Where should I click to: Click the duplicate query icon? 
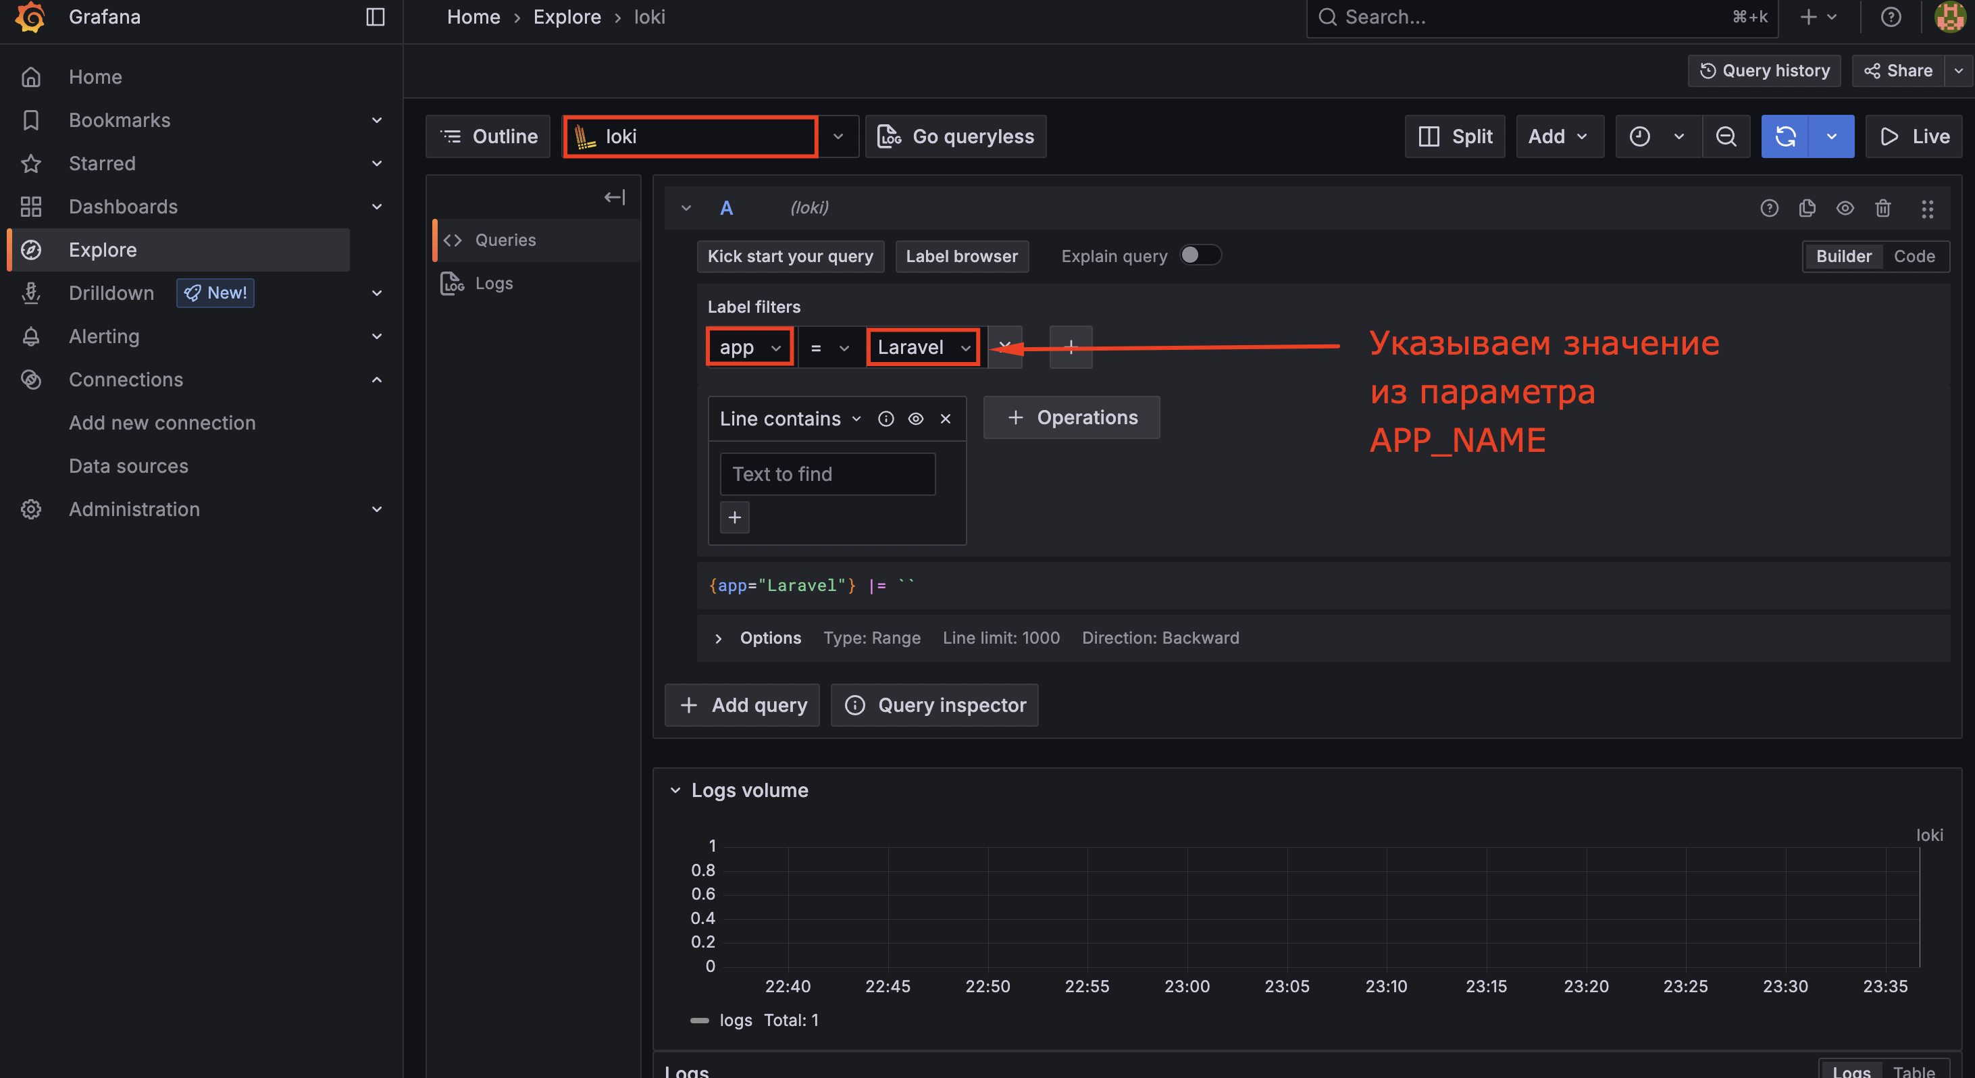coord(1807,208)
